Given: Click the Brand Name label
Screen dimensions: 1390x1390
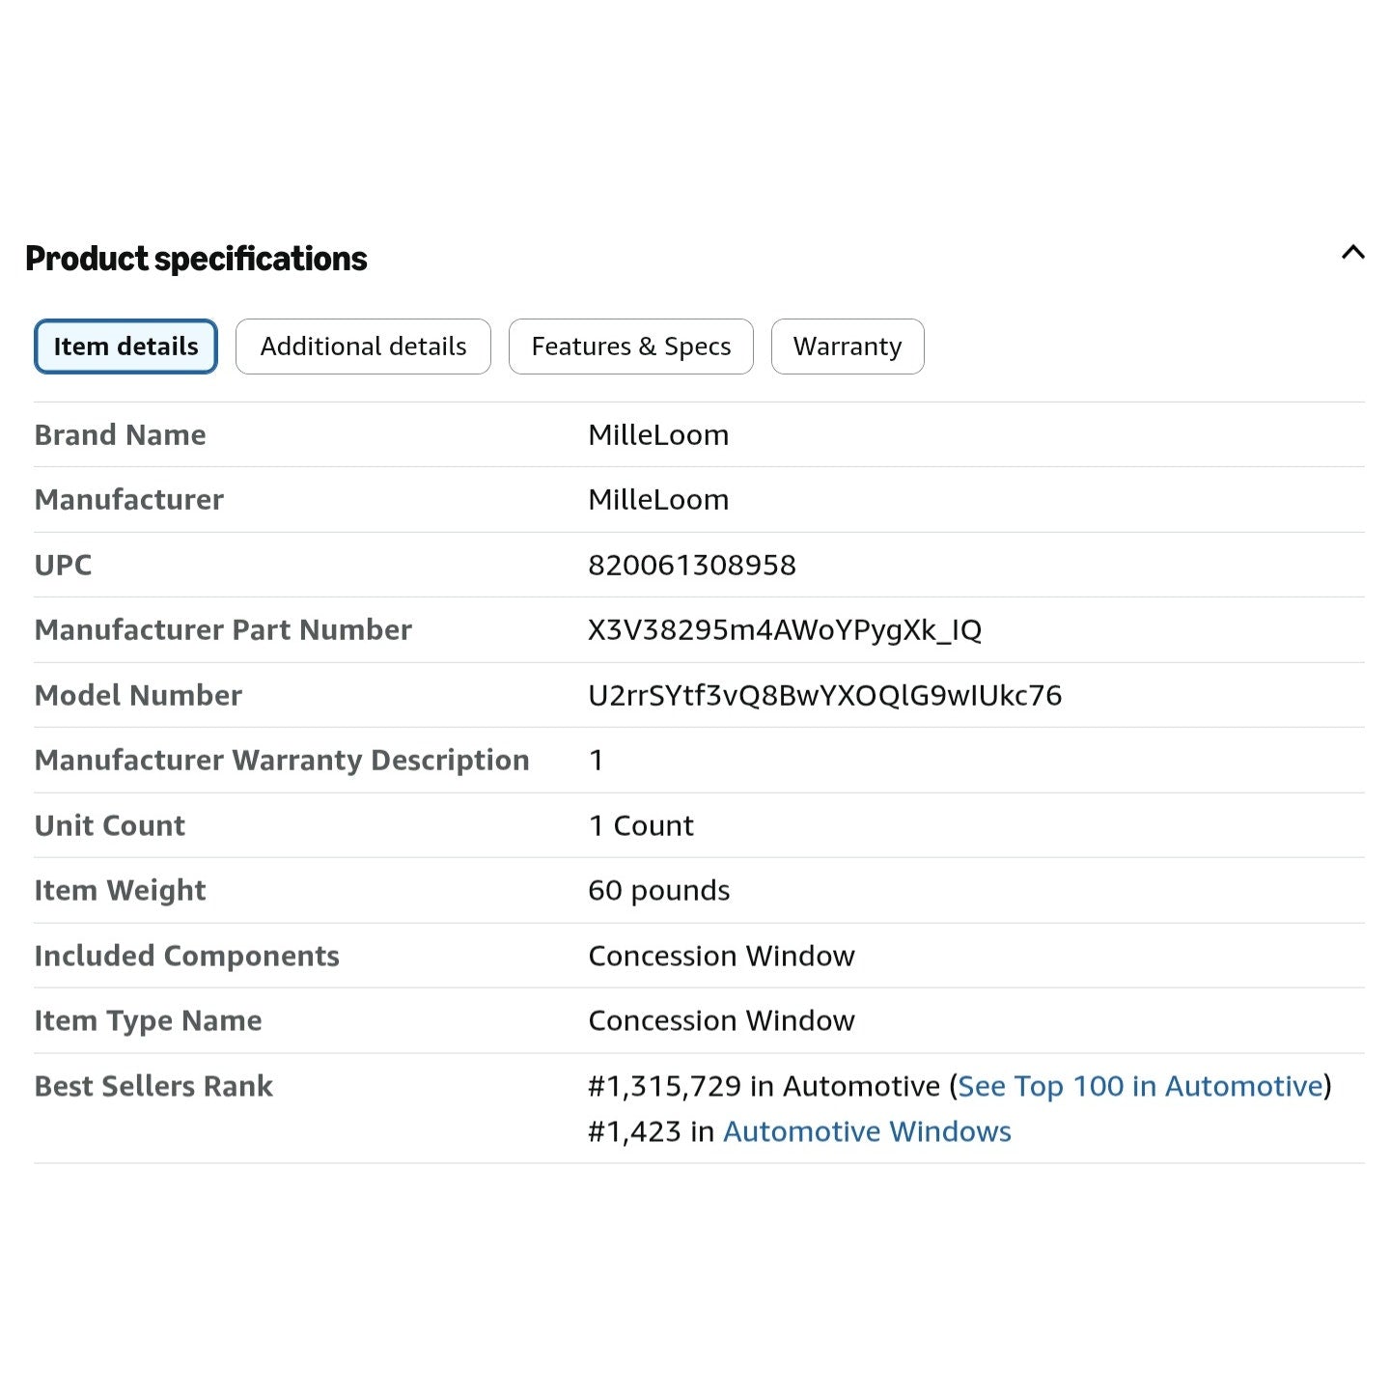Looking at the screenshot, I should coord(120,435).
